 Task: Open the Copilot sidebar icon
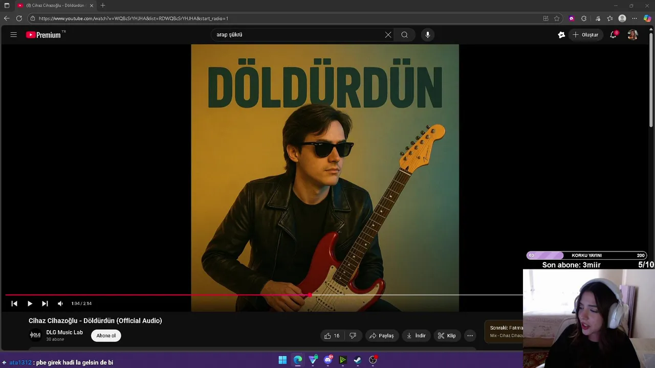click(x=647, y=18)
